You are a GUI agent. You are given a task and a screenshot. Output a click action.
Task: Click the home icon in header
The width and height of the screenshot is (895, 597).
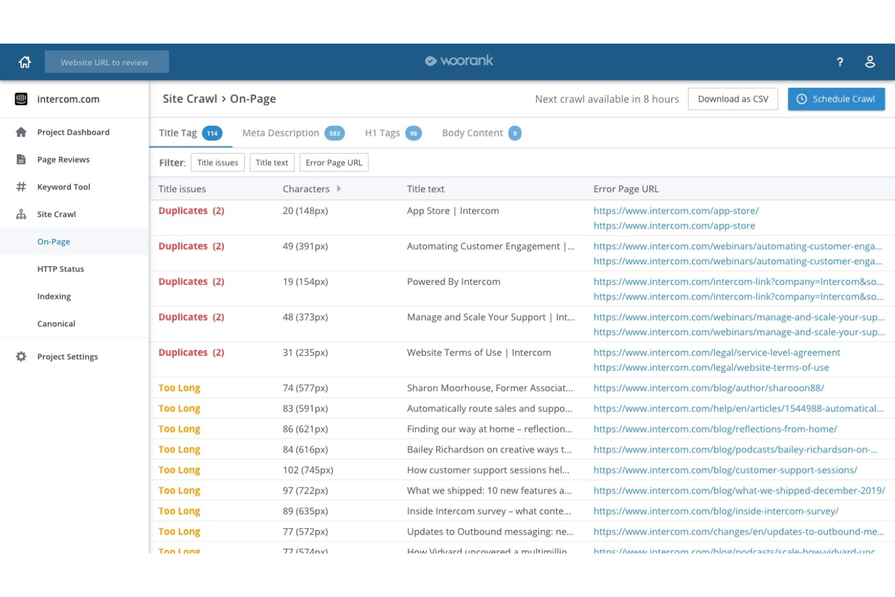click(25, 62)
